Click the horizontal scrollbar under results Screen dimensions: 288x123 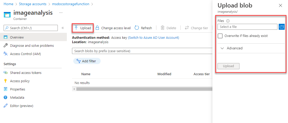tap(142, 89)
